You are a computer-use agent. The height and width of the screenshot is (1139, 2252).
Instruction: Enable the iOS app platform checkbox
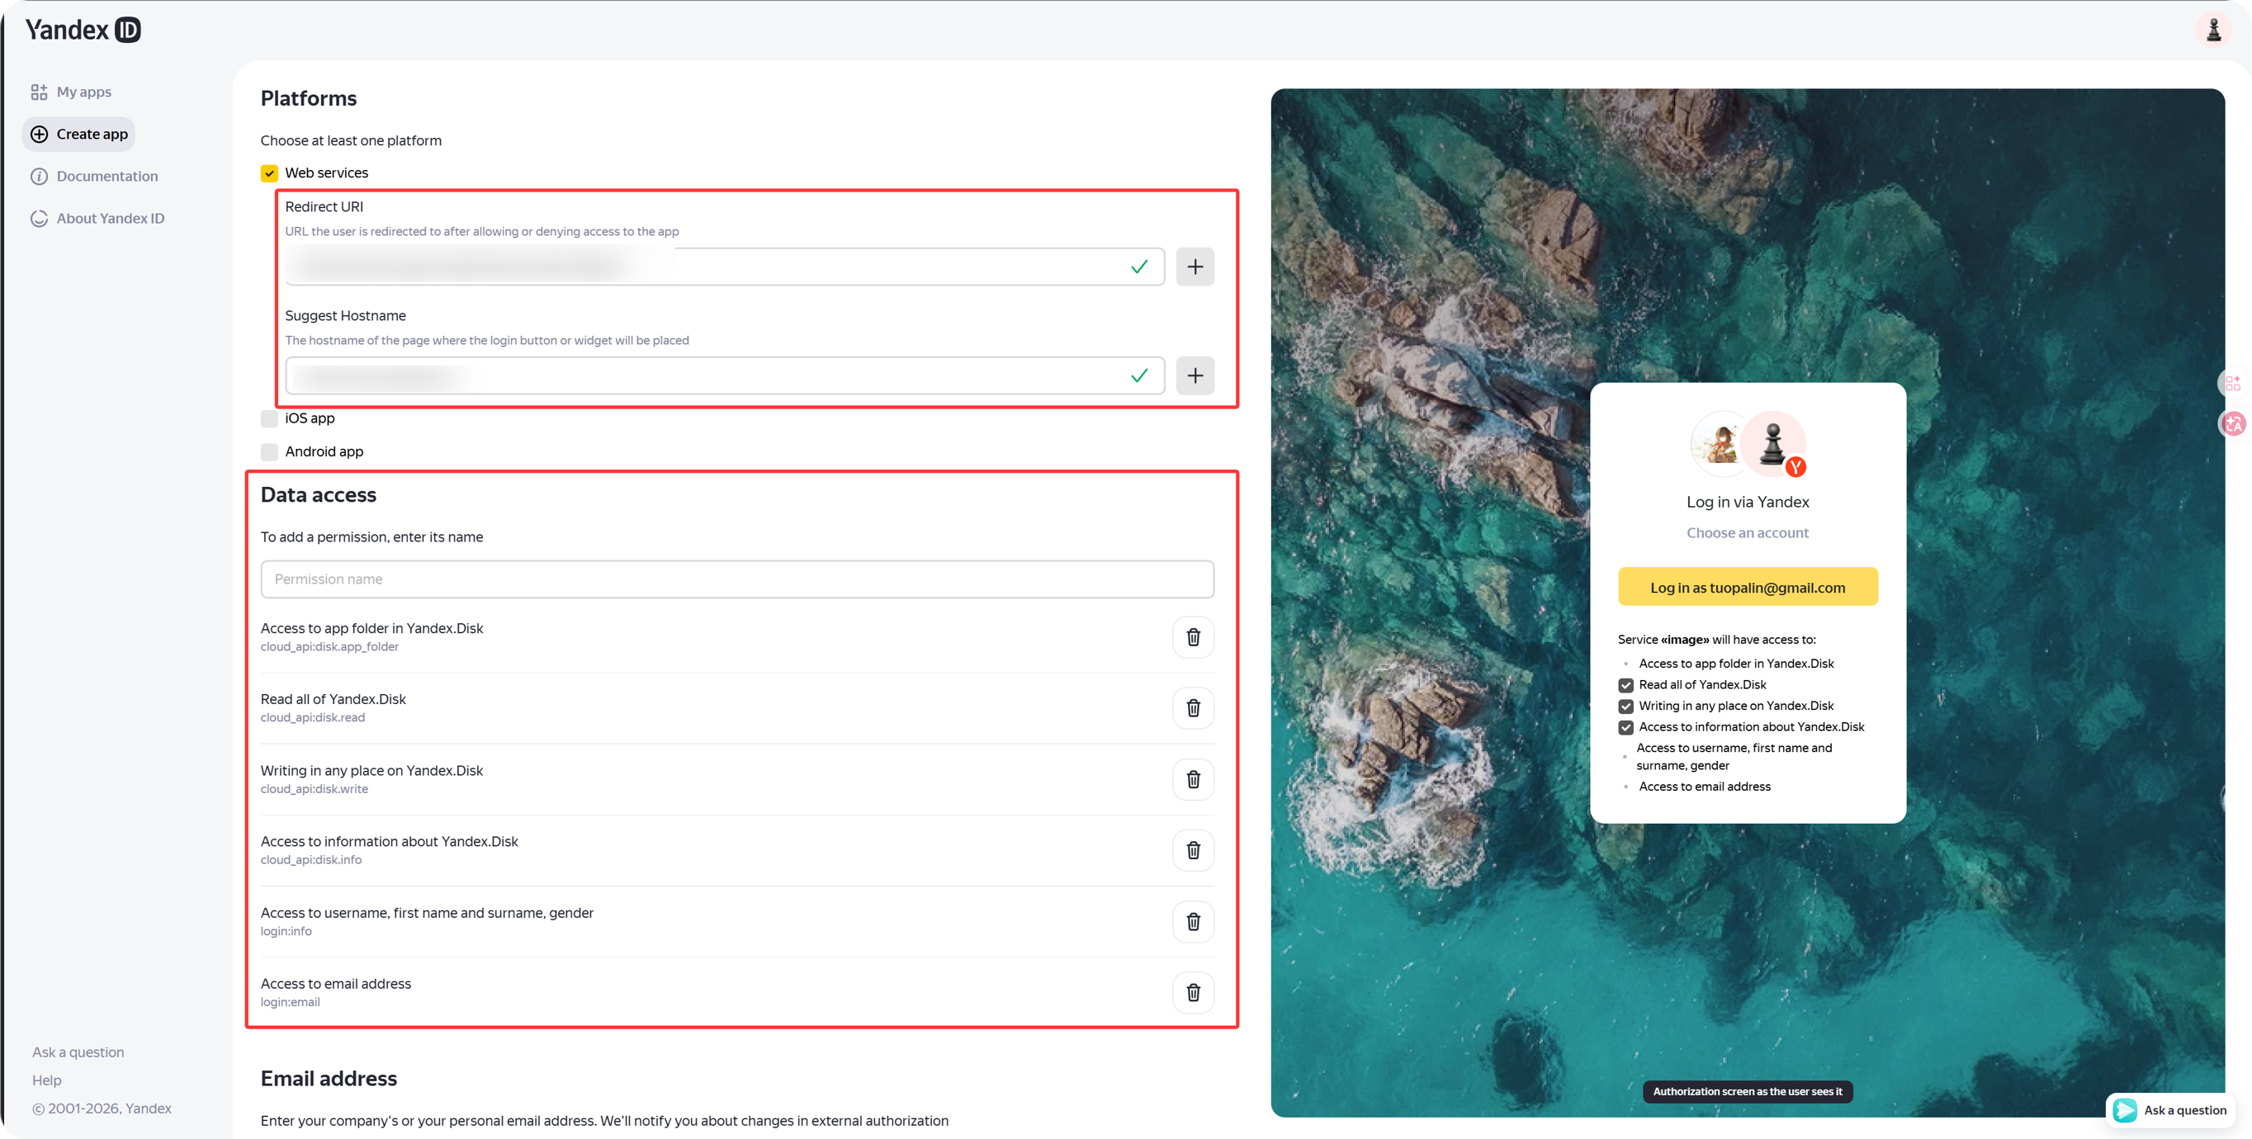(269, 418)
